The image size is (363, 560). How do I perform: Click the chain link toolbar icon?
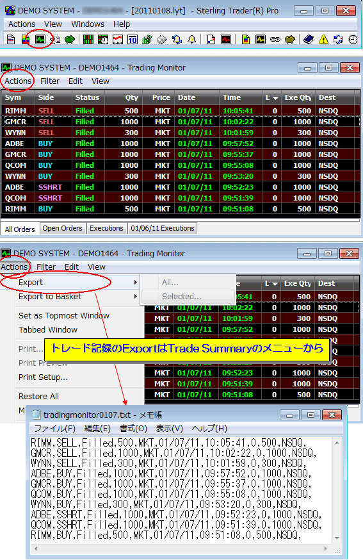click(x=275, y=39)
